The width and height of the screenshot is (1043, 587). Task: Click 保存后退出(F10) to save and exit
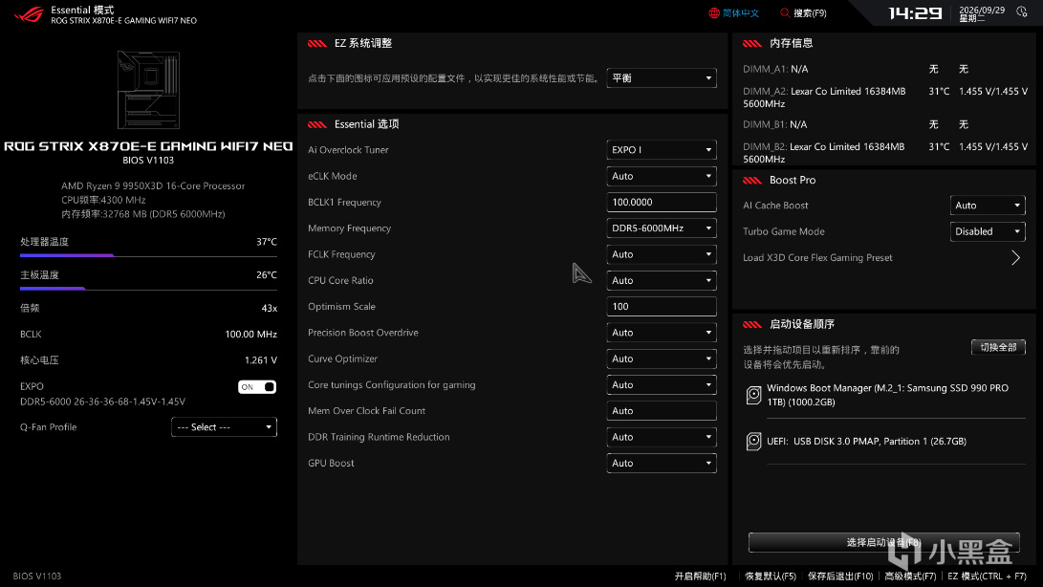pos(840,576)
